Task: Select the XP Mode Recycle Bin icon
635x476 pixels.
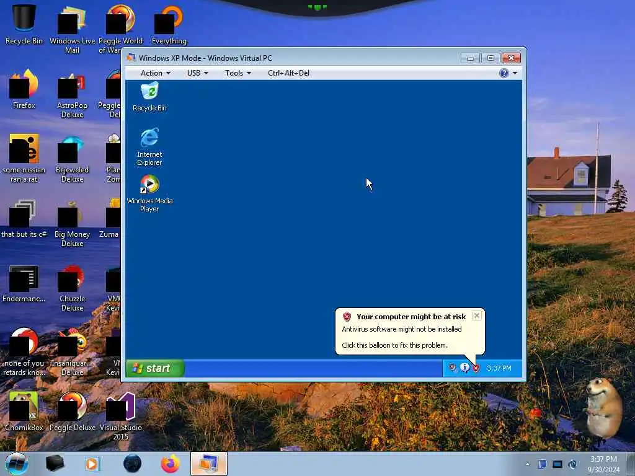Action: (x=149, y=96)
